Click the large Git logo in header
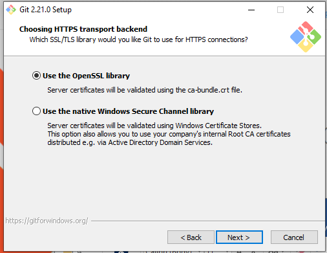 point(306,37)
